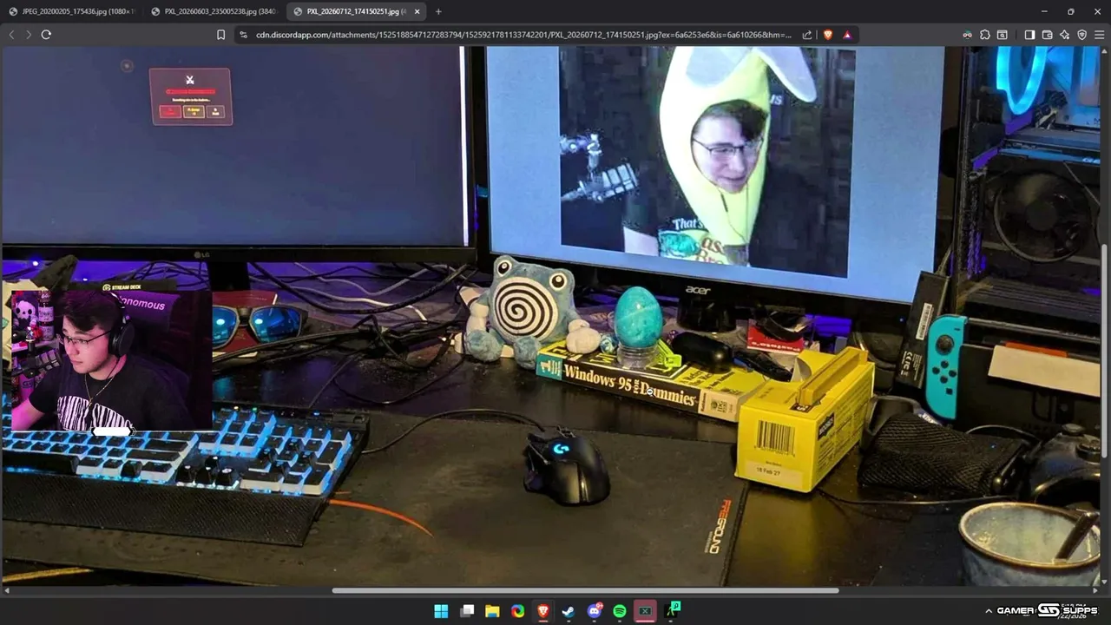The height and width of the screenshot is (625, 1111).
Task: Open Discord from the taskbar
Action: 595,611
